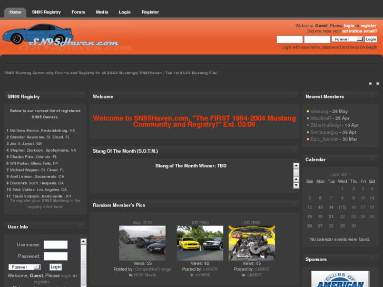The width and height of the screenshot is (383, 287).
Task: Select June 2011 calendar month heading
Action: [340, 174]
